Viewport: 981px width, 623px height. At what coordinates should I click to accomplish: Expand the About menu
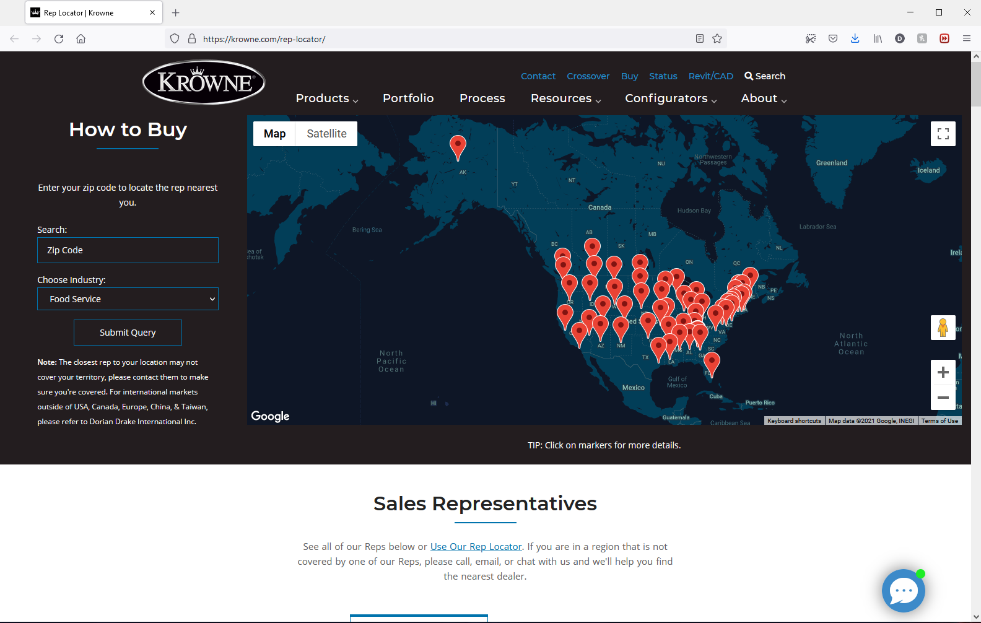tap(764, 98)
